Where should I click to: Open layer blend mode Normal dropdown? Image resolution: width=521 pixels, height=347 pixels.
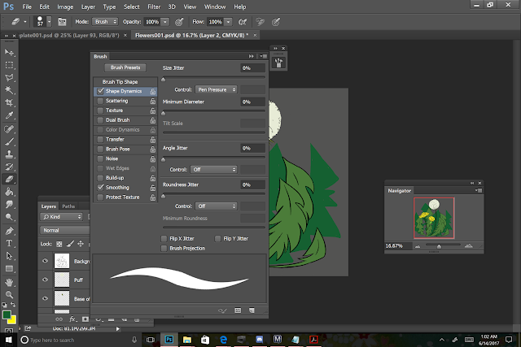click(65, 230)
